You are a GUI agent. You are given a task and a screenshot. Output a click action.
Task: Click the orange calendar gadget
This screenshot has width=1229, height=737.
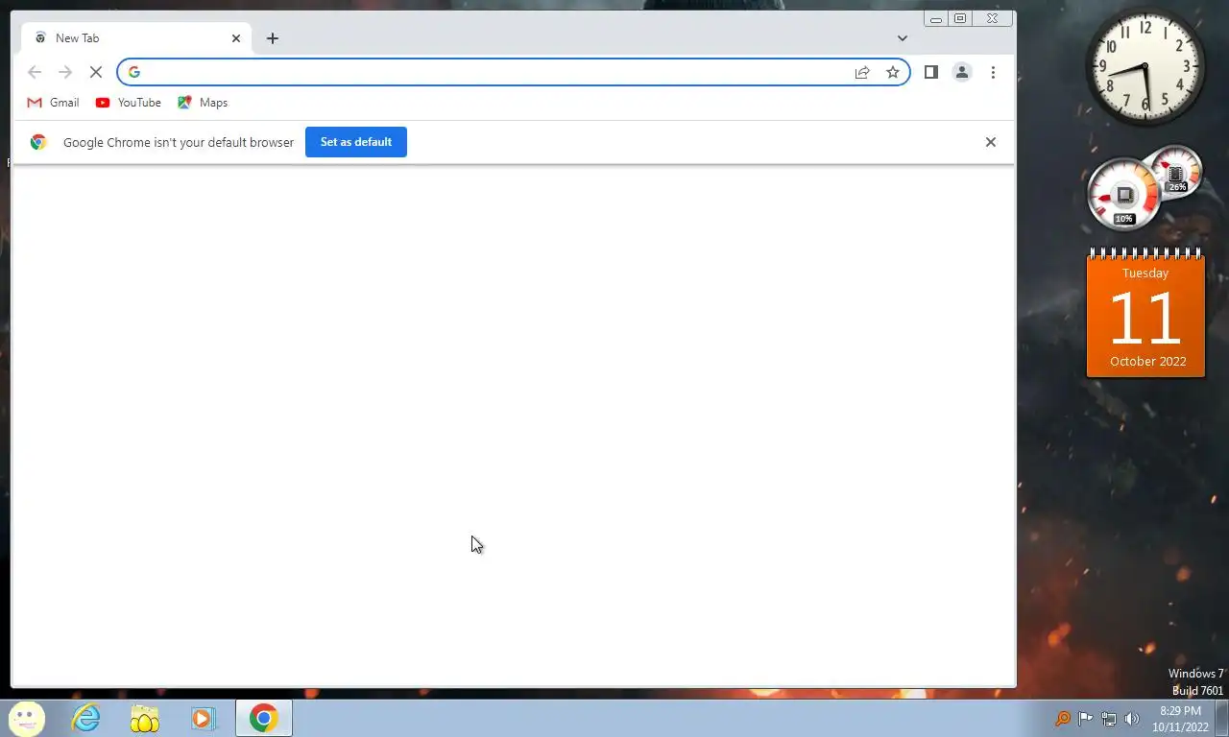(1145, 313)
